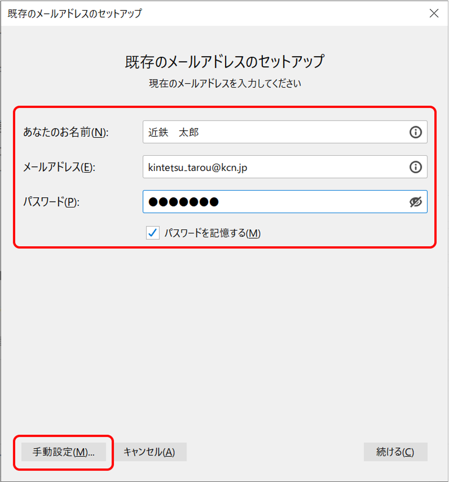Screen dimensions: 449x482
Task: Cancel the setup with キャンセル
Action: coord(151,451)
